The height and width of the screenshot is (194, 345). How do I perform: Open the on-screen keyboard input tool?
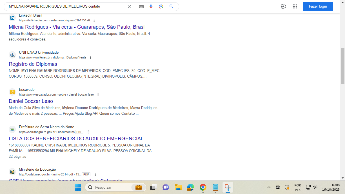pyautogui.click(x=141, y=6)
